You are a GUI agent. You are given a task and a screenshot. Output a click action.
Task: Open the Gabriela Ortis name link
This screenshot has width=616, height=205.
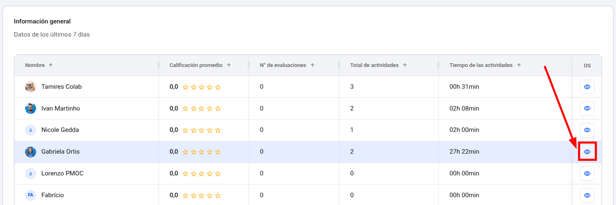click(x=60, y=152)
